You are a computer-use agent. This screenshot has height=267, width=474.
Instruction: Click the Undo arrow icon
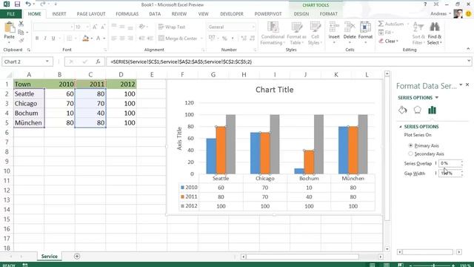pos(28,4)
